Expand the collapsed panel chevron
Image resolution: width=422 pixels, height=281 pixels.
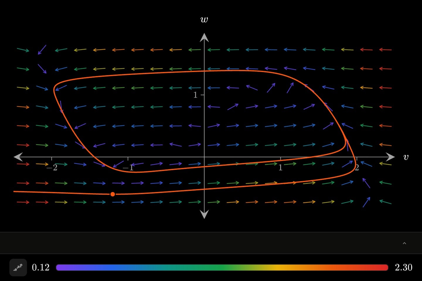point(404,243)
